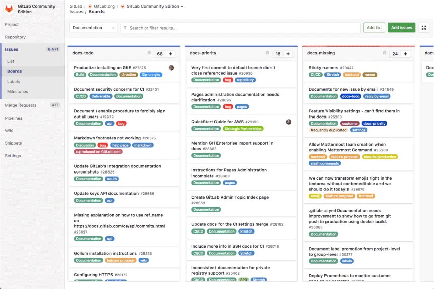Click repository label on first docs-priority card

tap(245, 80)
